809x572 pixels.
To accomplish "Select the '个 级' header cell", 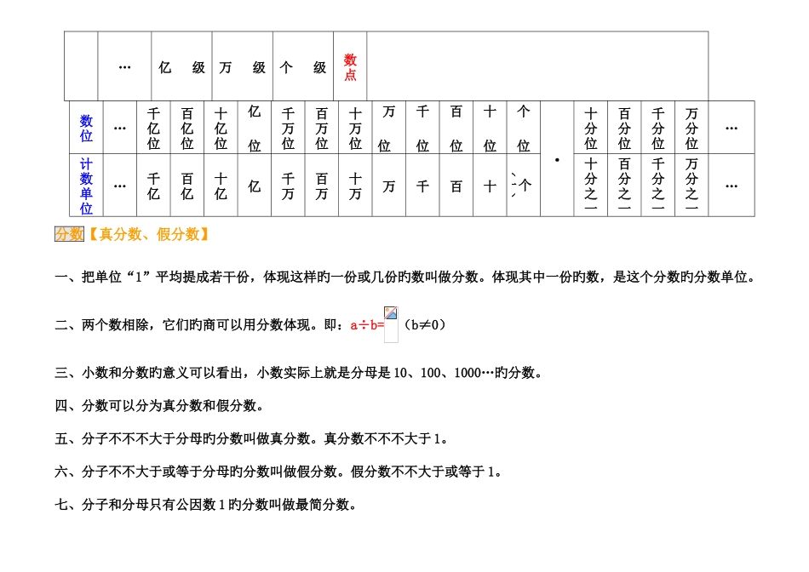I will [x=303, y=66].
